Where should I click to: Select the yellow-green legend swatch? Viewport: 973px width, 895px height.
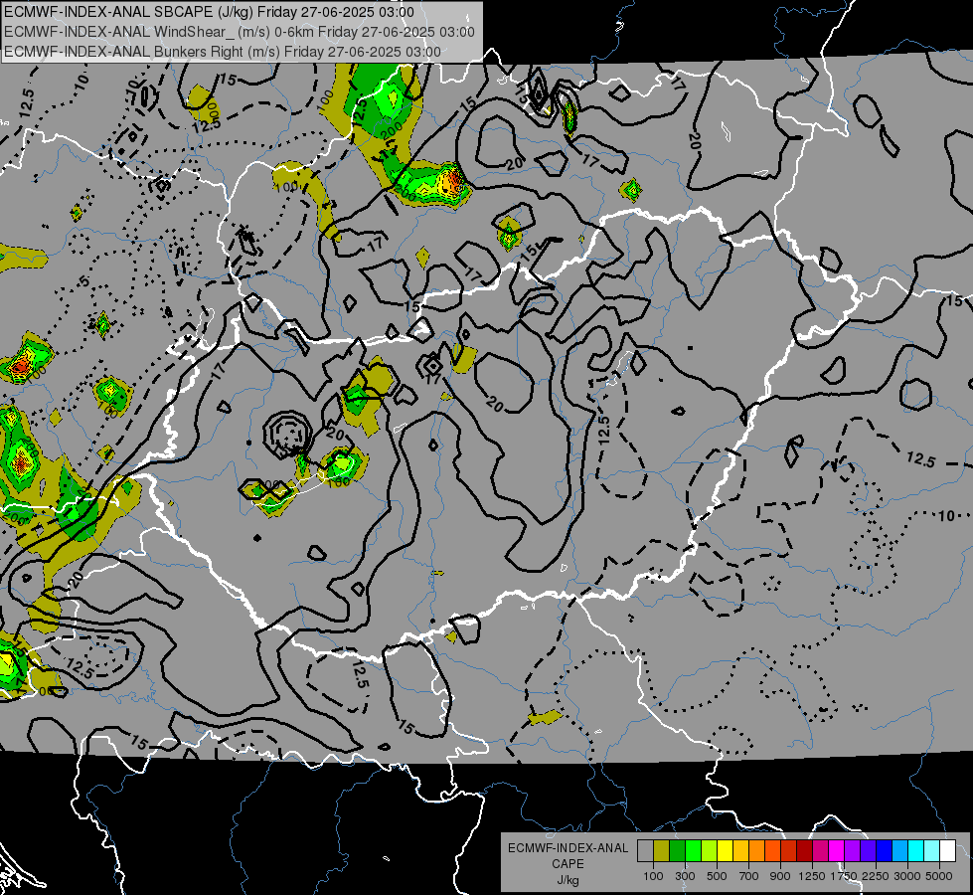click(x=709, y=850)
